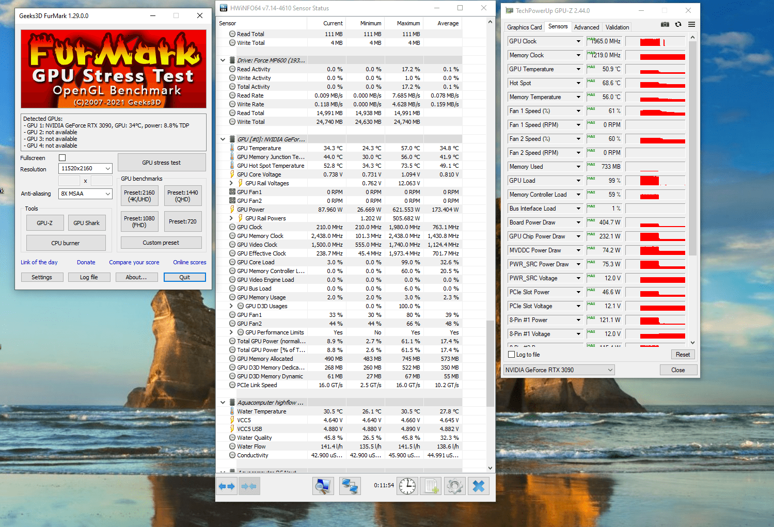Expand the GPU Performance Limits row
774x527 pixels.
click(231, 332)
